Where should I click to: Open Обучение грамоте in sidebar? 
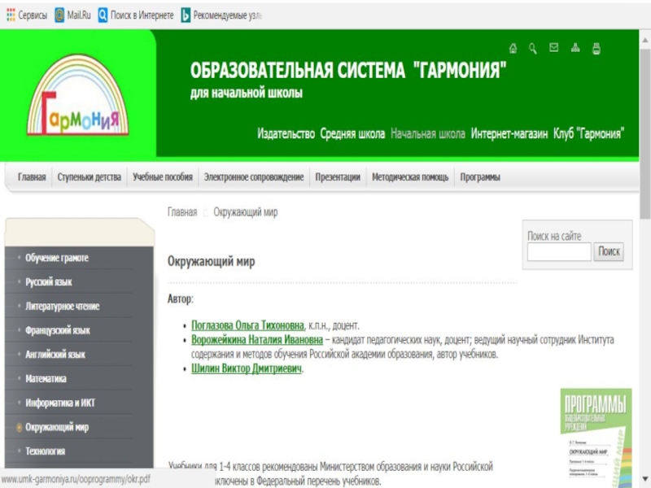click(x=57, y=258)
